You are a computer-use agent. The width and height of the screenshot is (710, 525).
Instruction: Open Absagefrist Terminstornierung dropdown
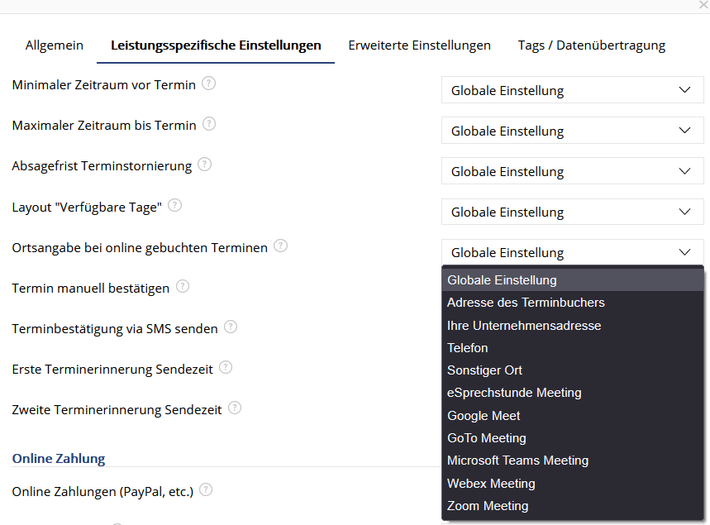572,171
